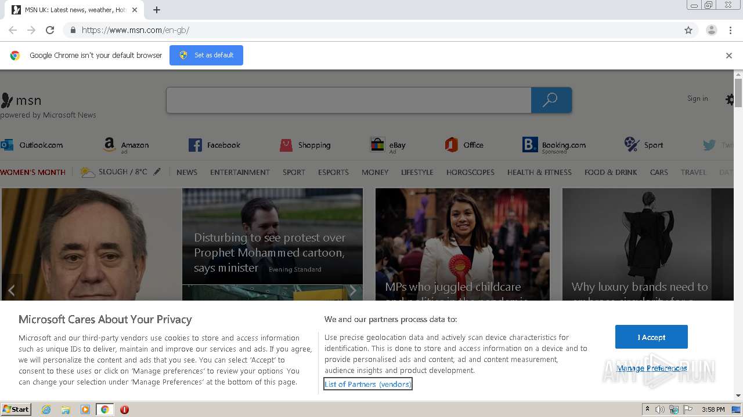Viewport: 743px width, 417px height.
Task: Click I Accept cookie button
Action: coord(651,337)
